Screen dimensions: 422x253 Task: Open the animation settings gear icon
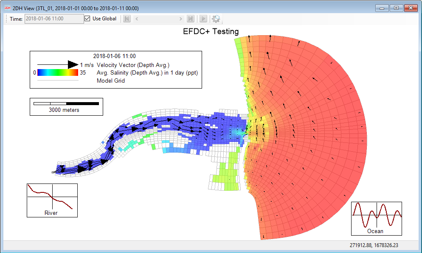(216, 19)
